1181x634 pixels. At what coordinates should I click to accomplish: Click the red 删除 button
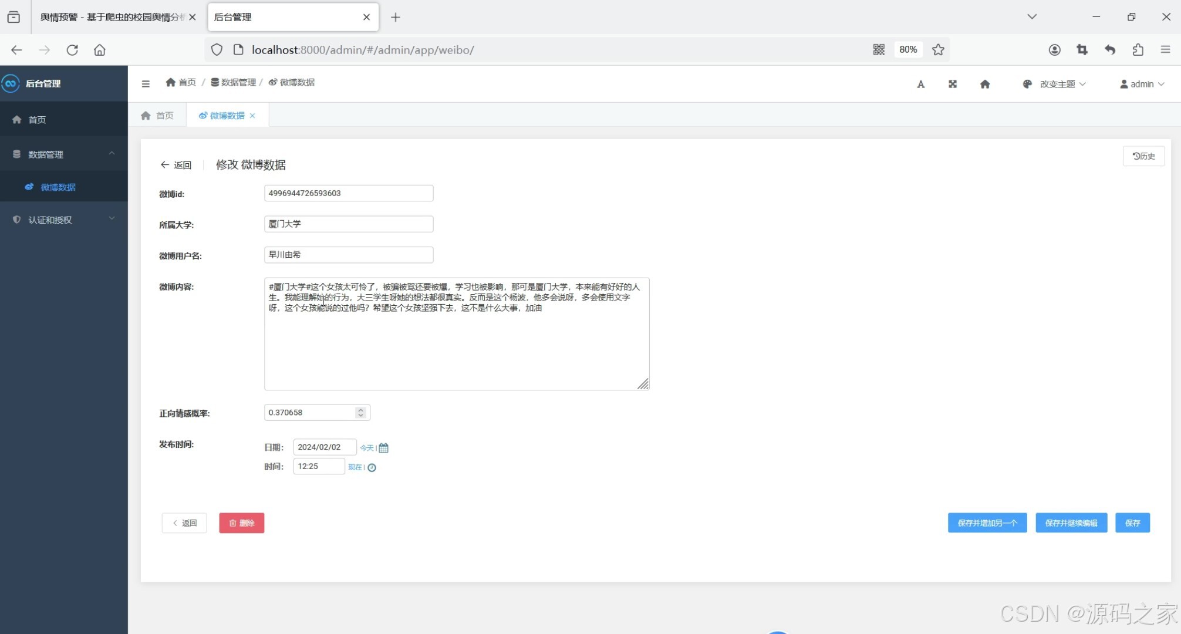tap(241, 523)
